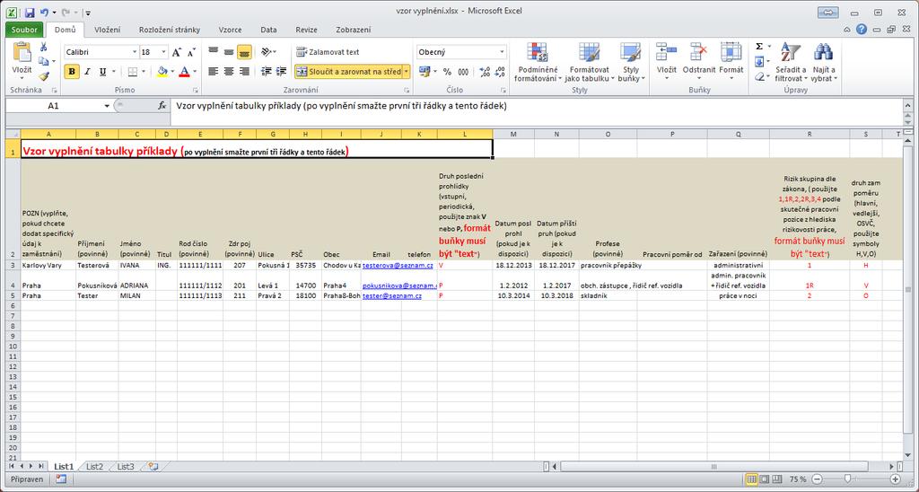Apply the red font color A
Screen dimensions: 919x492
[185, 72]
